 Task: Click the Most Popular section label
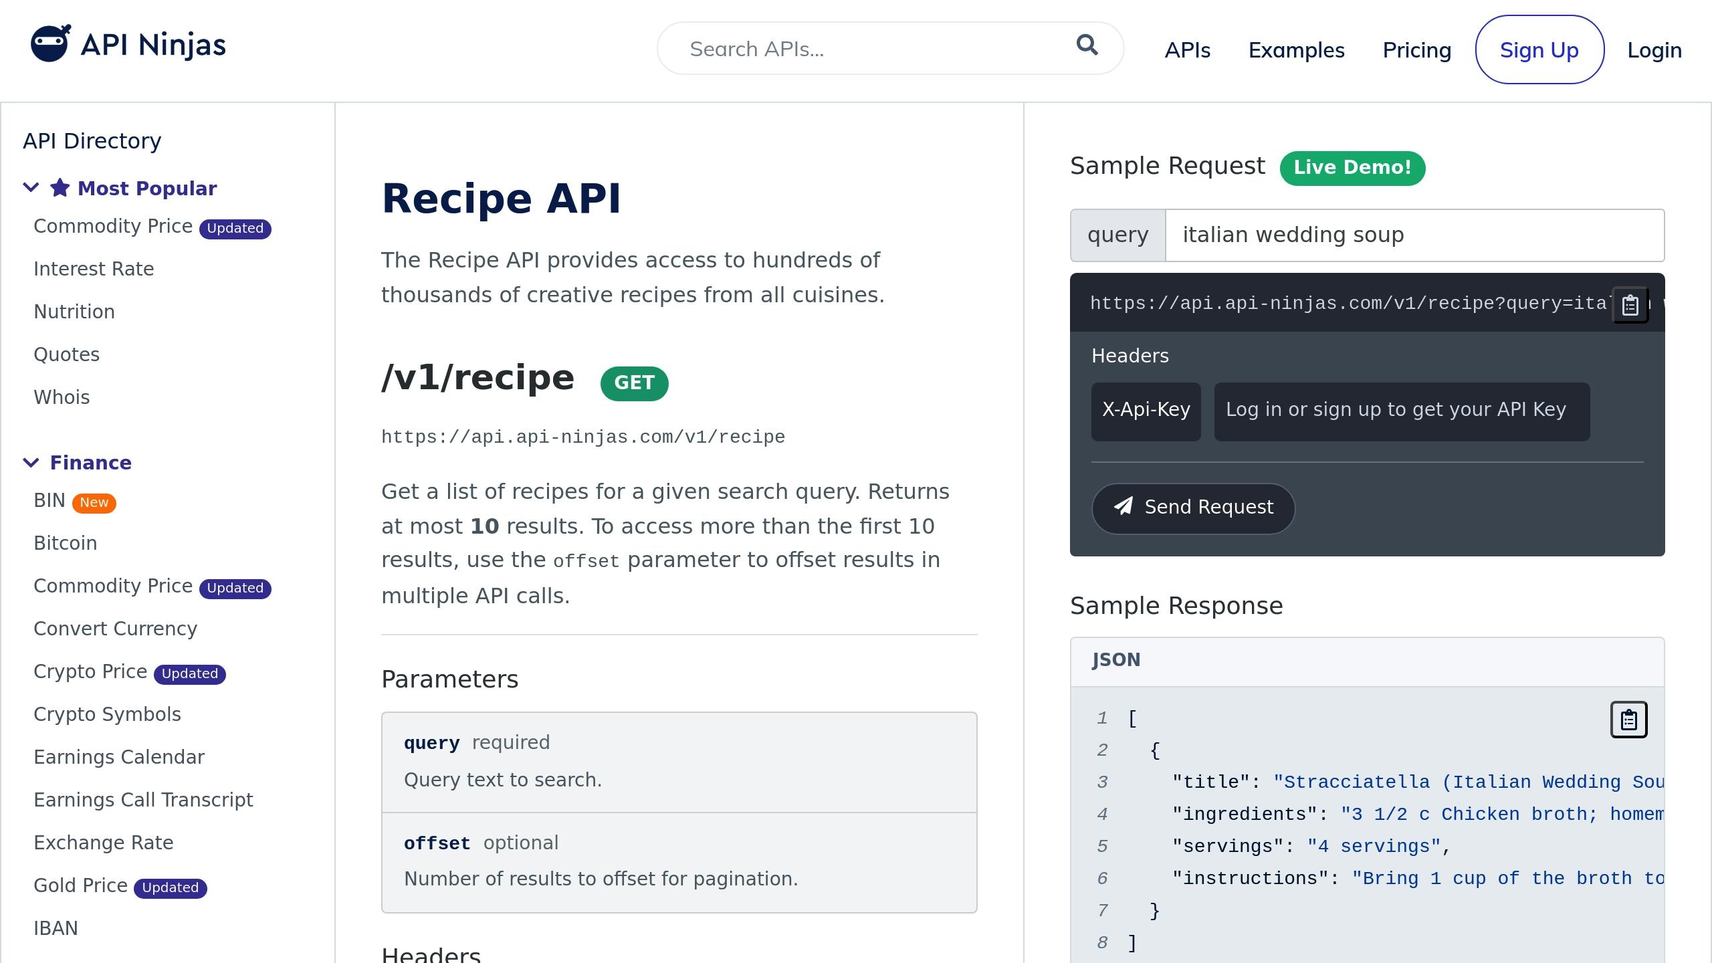147,189
